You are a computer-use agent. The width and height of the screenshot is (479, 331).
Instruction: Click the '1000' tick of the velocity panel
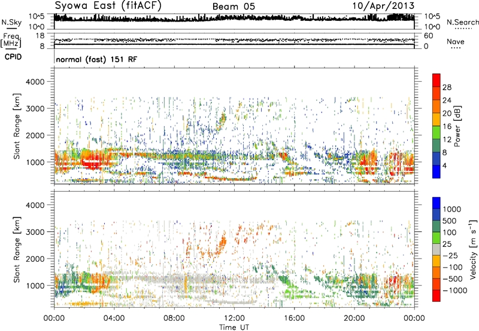35,286
